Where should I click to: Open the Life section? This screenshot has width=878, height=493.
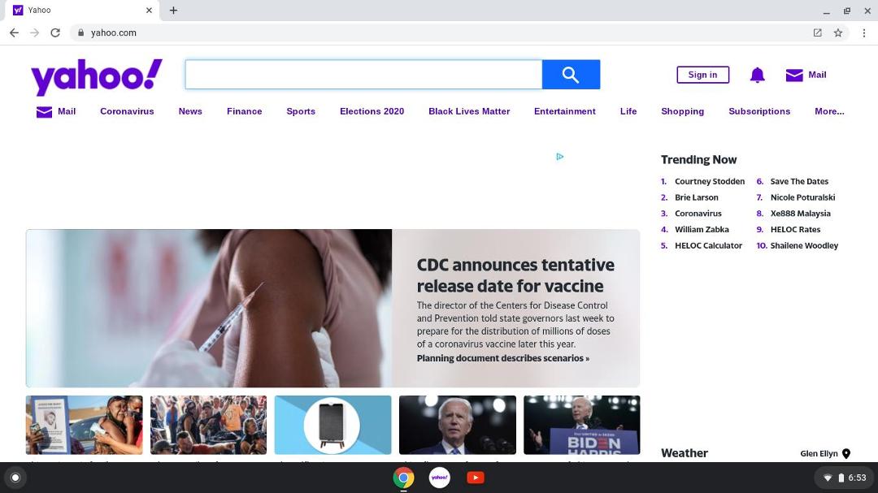point(628,111)
